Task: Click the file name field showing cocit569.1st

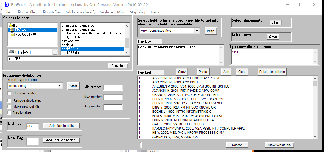Action: 69,59
